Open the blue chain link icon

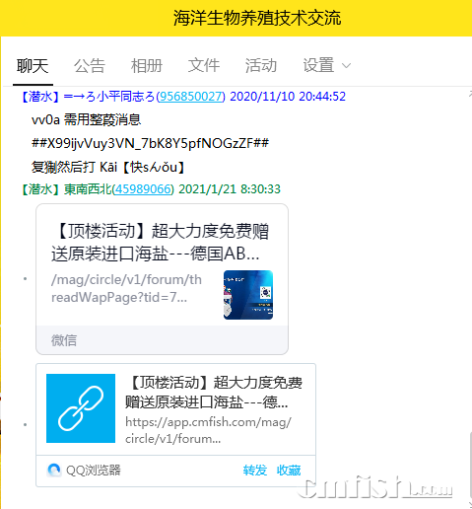tap(81, 408)
